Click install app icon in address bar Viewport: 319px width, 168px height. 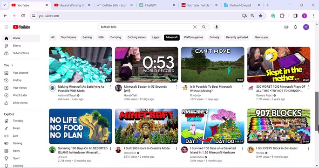[244, 16]
